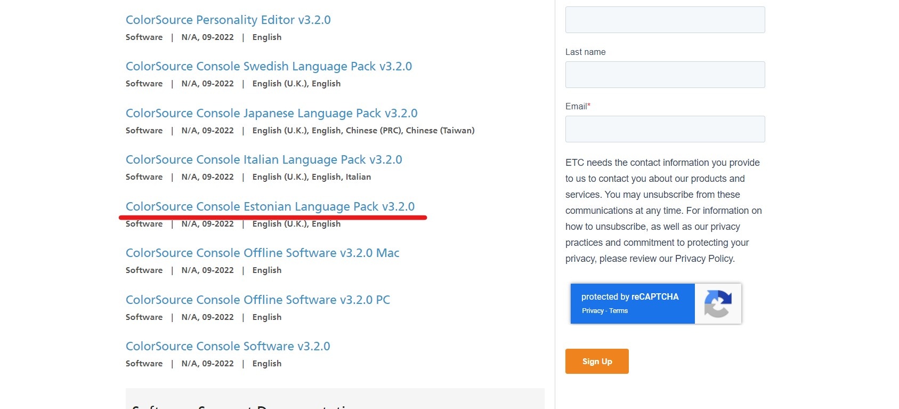Viewport: 899px width, 409px height.
Task: Open ColorSource Personality Editor v3.2.0 link
Action: pyautogui.click(x=228, y=20)
